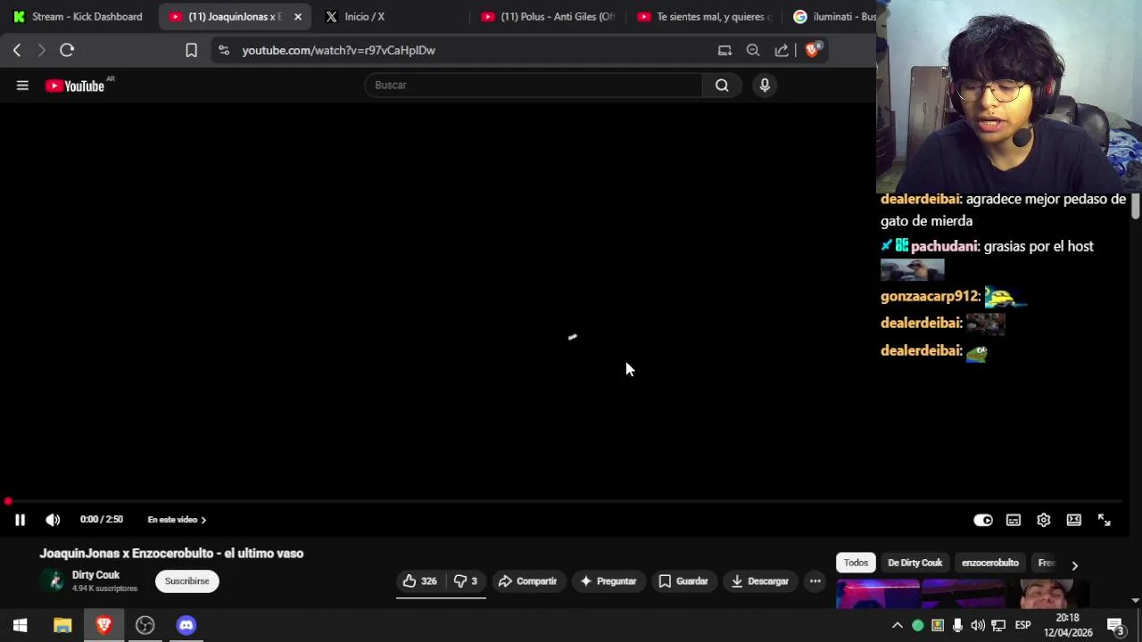
Task: Enter fullscreen mode in player
Action: (1105, 520)
